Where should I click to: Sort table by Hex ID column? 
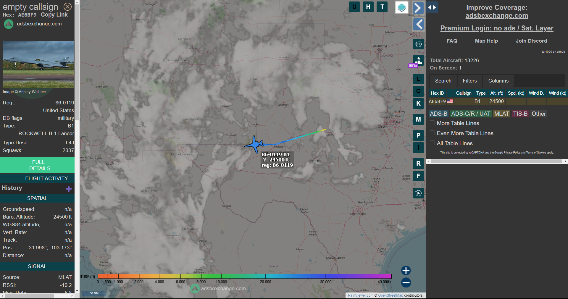[437, 93]
